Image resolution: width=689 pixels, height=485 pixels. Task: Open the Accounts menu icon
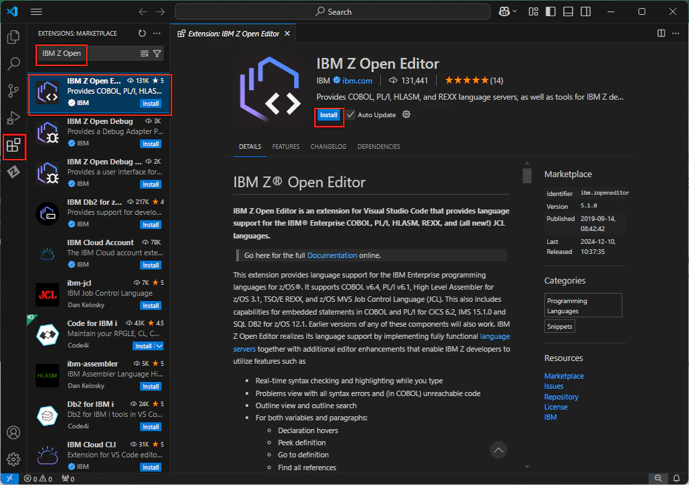(13, 432)
